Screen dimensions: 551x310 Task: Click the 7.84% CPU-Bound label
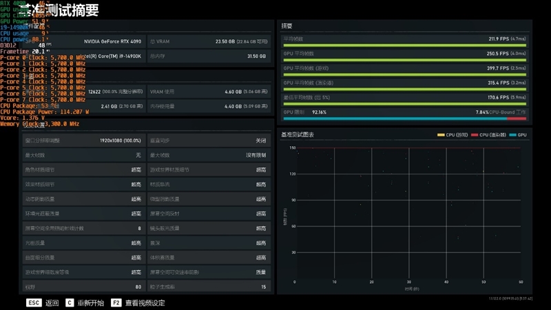[501, 112]
